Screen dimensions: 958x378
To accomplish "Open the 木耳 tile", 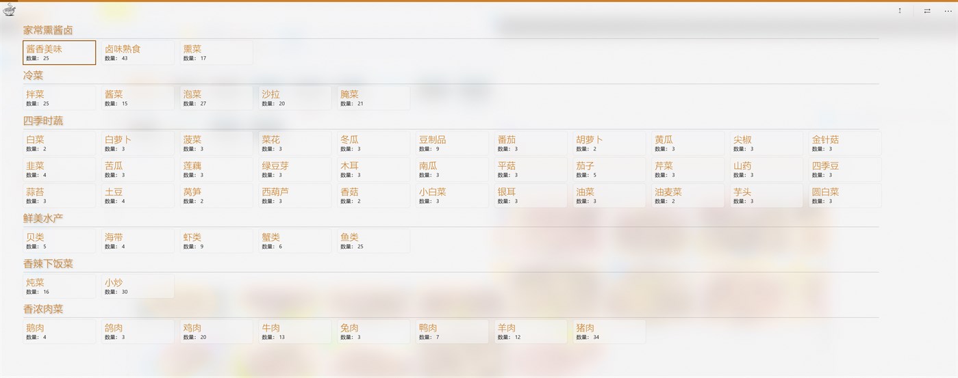I will (374, 170).
